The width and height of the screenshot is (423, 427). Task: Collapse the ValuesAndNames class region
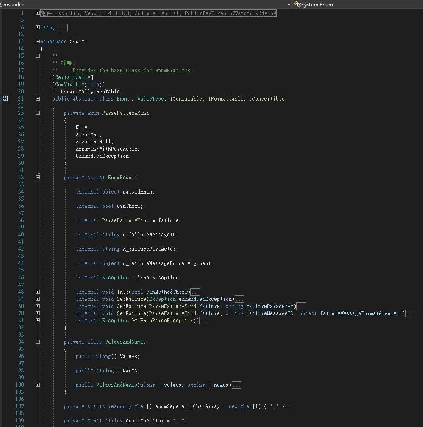(x=37, y=342)
